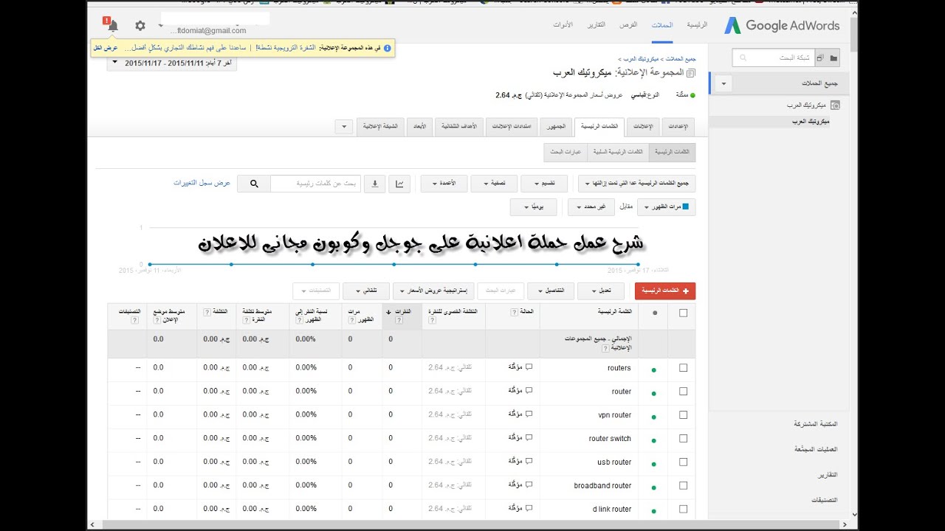
Task: Click the ad group icon beside the page title
Action: tap(690, 73)
